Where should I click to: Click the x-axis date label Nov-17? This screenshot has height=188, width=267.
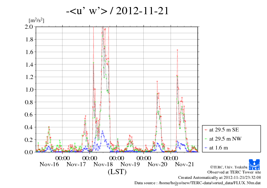pyautogui.click(x=76, y=164)
